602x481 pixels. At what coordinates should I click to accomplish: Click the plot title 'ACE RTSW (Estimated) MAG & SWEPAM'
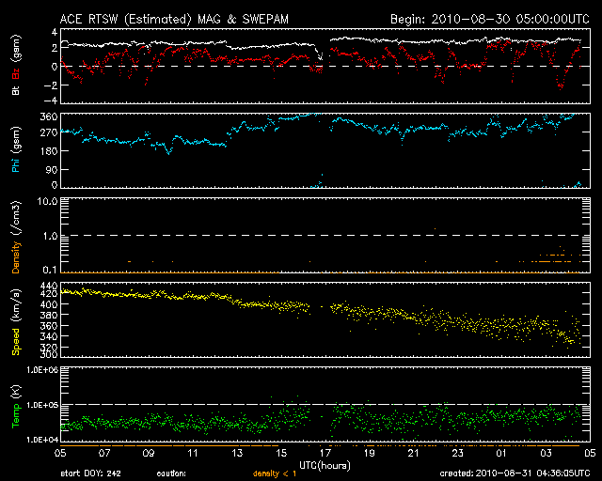174,19
